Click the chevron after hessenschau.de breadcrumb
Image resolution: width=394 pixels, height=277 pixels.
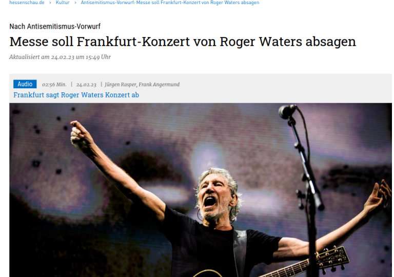(x=50, y=3)
